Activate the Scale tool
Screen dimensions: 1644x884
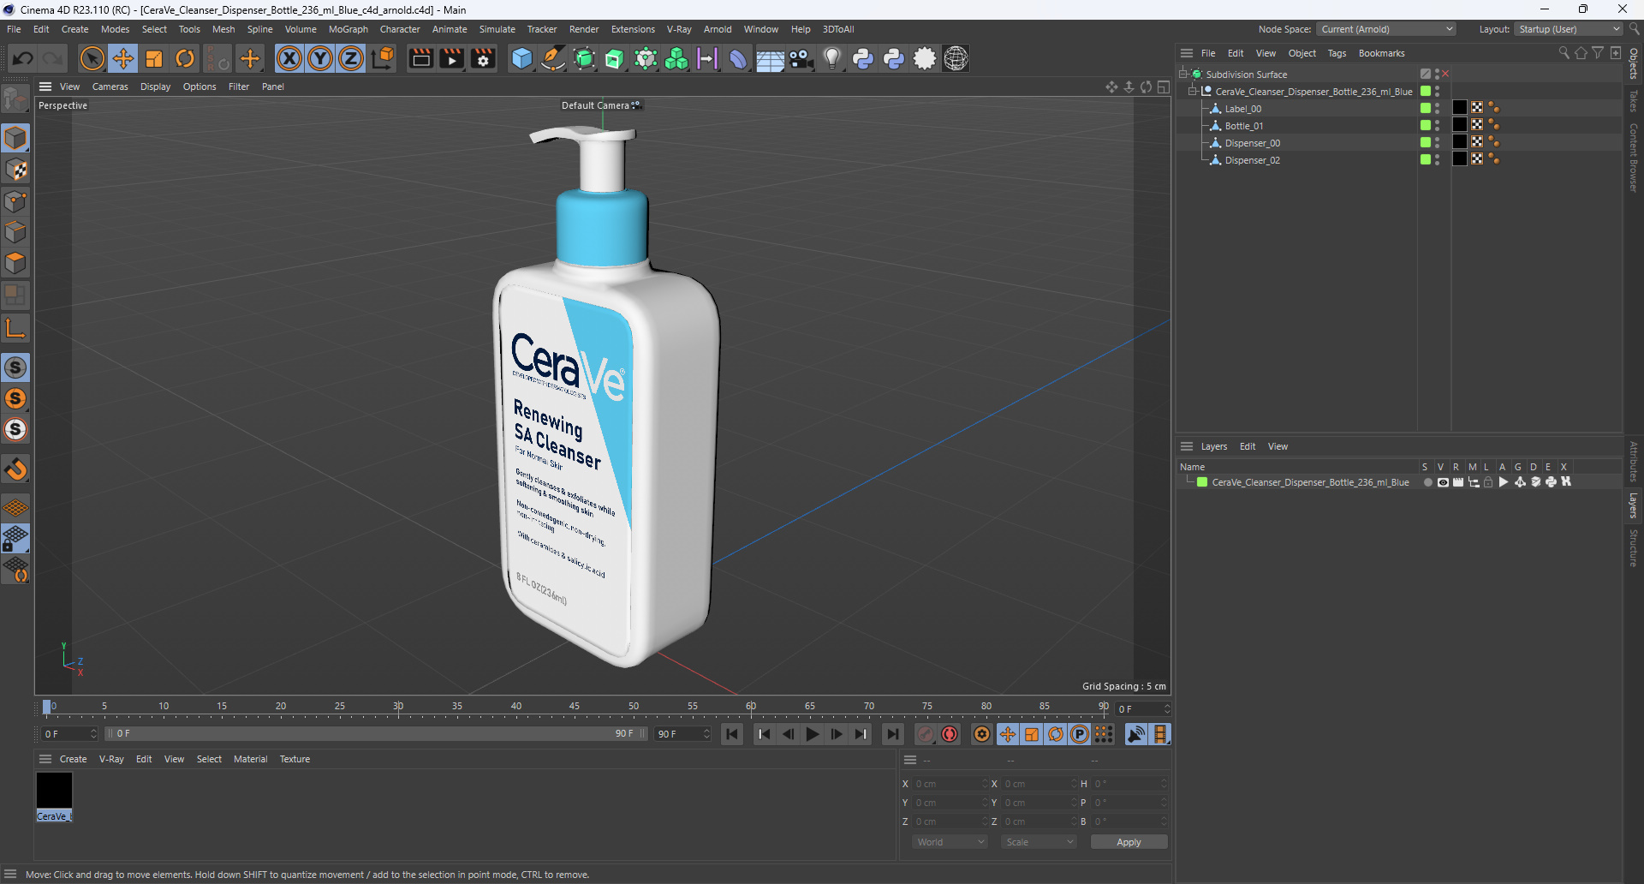[x=154, y=58]
